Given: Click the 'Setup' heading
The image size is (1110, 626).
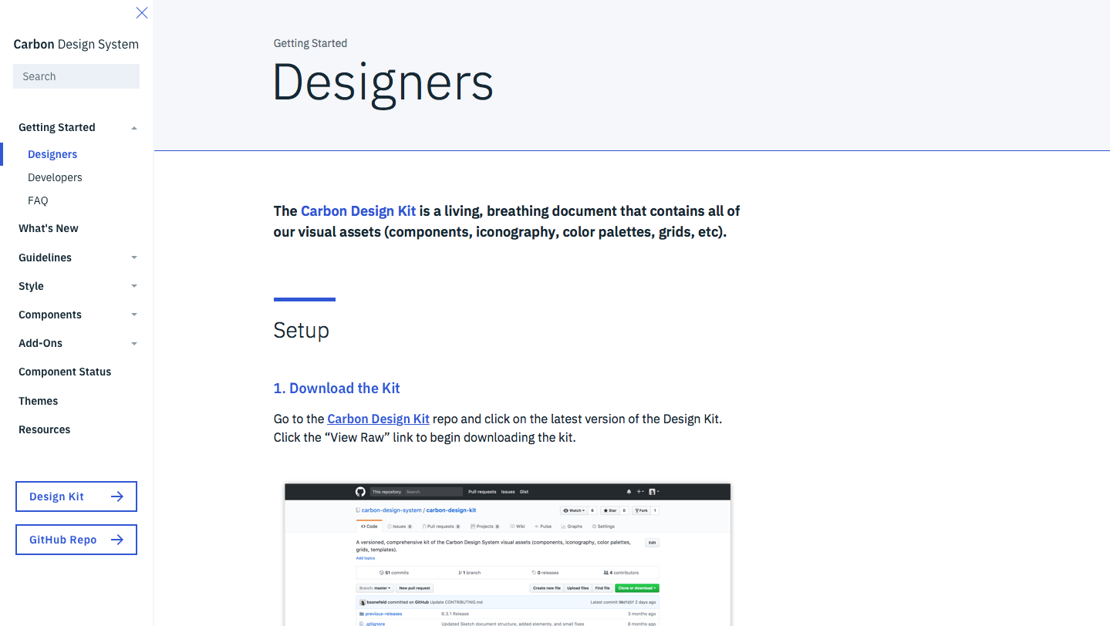Looking at the screenshot, I should coord(302,330).
